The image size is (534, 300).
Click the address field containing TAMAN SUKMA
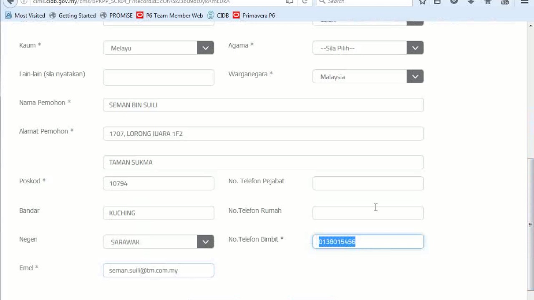[x=263, y=162]
